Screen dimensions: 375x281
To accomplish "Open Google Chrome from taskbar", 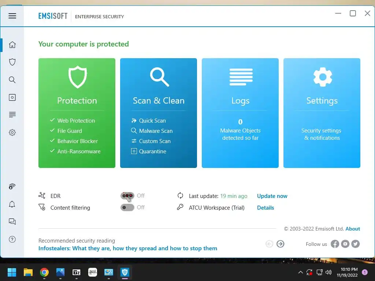I will (44, 272).
